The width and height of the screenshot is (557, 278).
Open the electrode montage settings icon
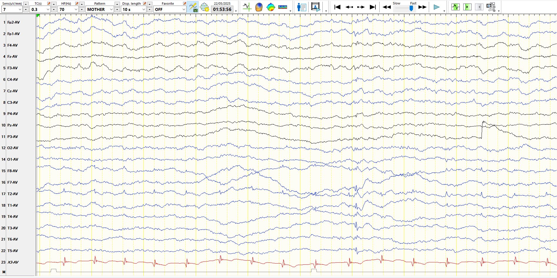coord(204,7)
